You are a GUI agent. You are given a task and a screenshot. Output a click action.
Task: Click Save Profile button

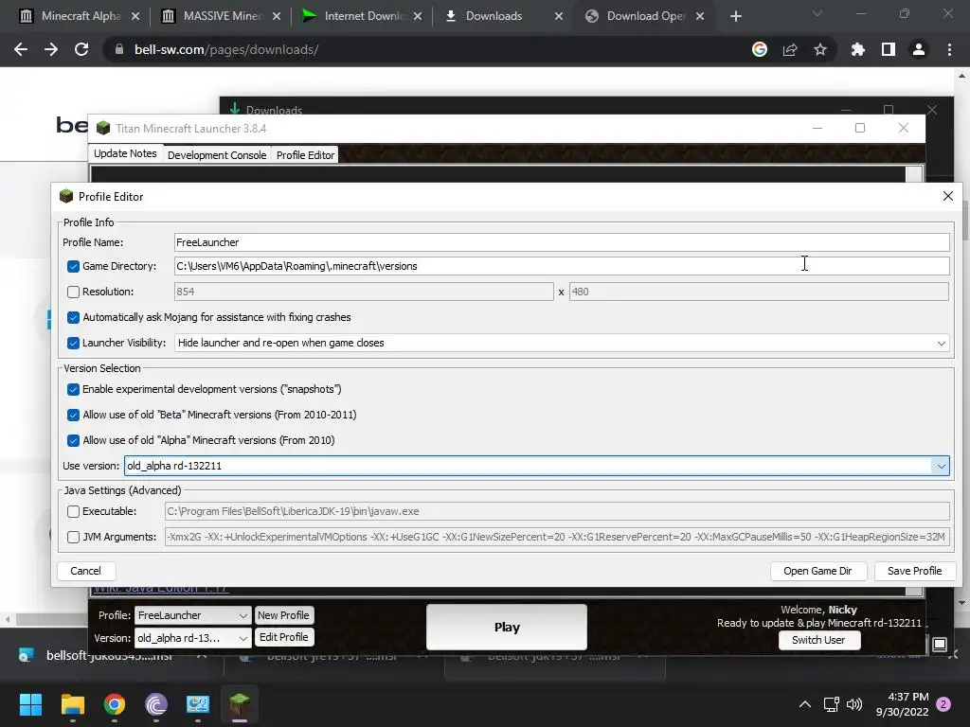tap(914, 571)
